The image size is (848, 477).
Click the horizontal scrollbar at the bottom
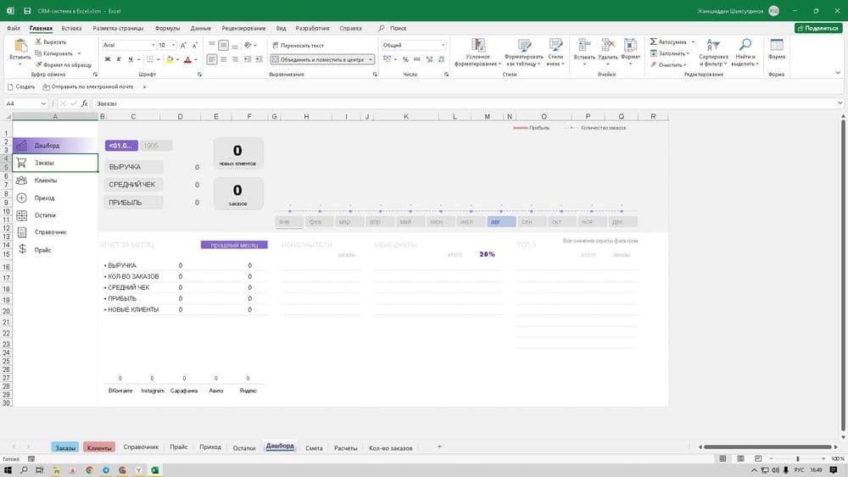tap(767, 446)
